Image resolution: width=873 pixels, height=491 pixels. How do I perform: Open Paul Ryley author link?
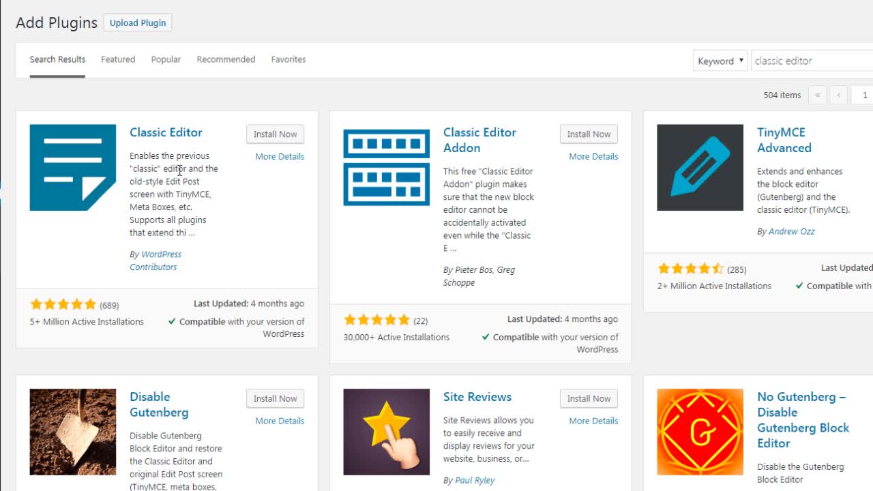[x=475, y=480]
